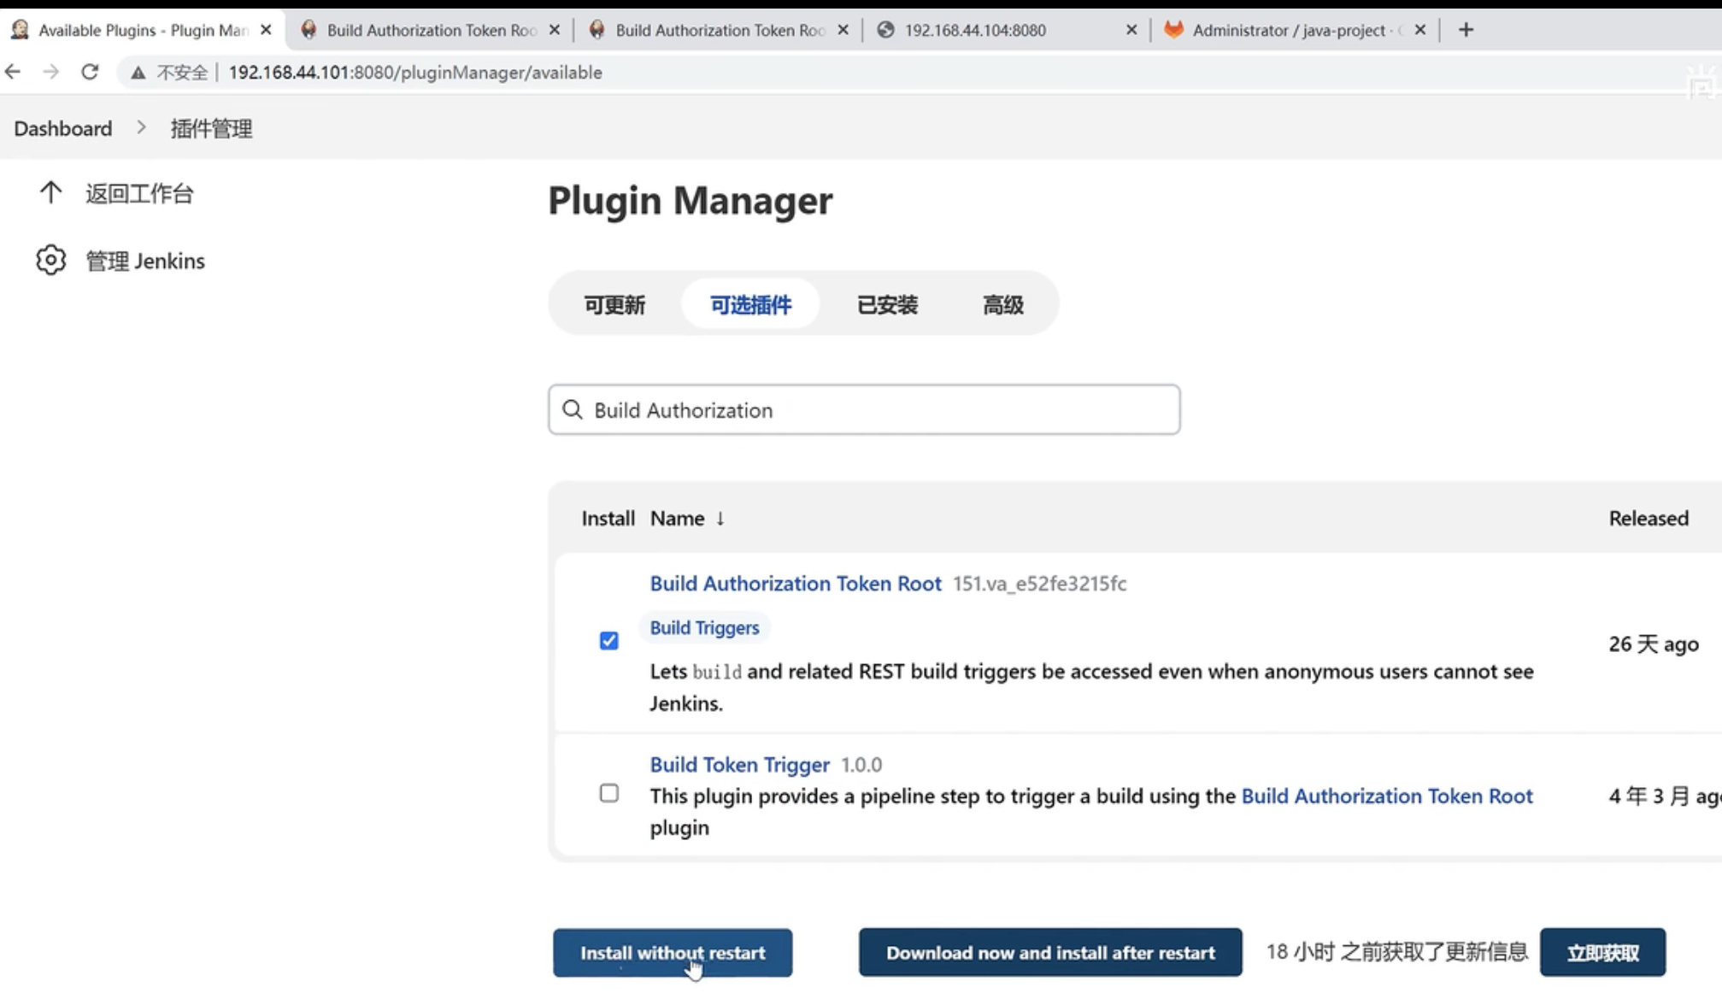
Task: Click the gear icon beside 管理 Jenkins
Action: pyautogui.click(x=50, y=261)
